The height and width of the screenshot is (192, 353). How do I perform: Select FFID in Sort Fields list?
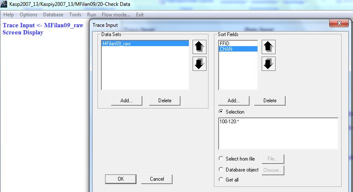click(238, 44)
